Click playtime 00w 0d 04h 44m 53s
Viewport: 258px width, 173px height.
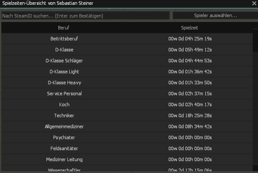(190, 61)
